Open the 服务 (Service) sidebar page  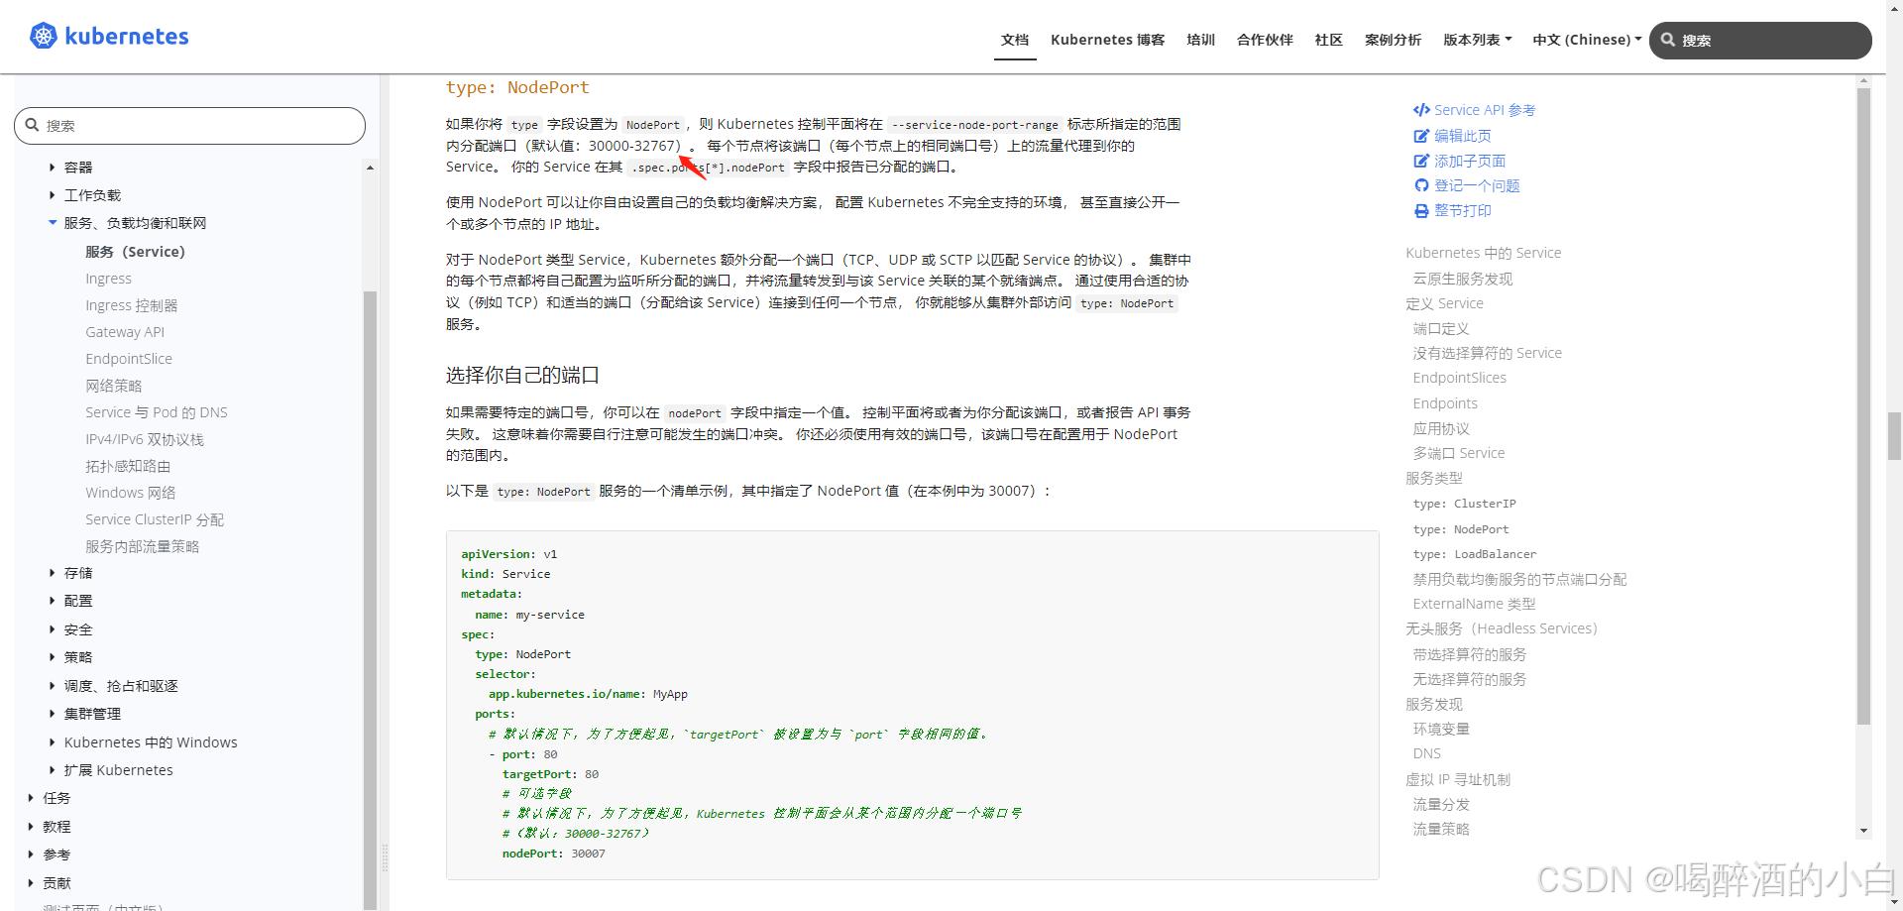(135, 252)
